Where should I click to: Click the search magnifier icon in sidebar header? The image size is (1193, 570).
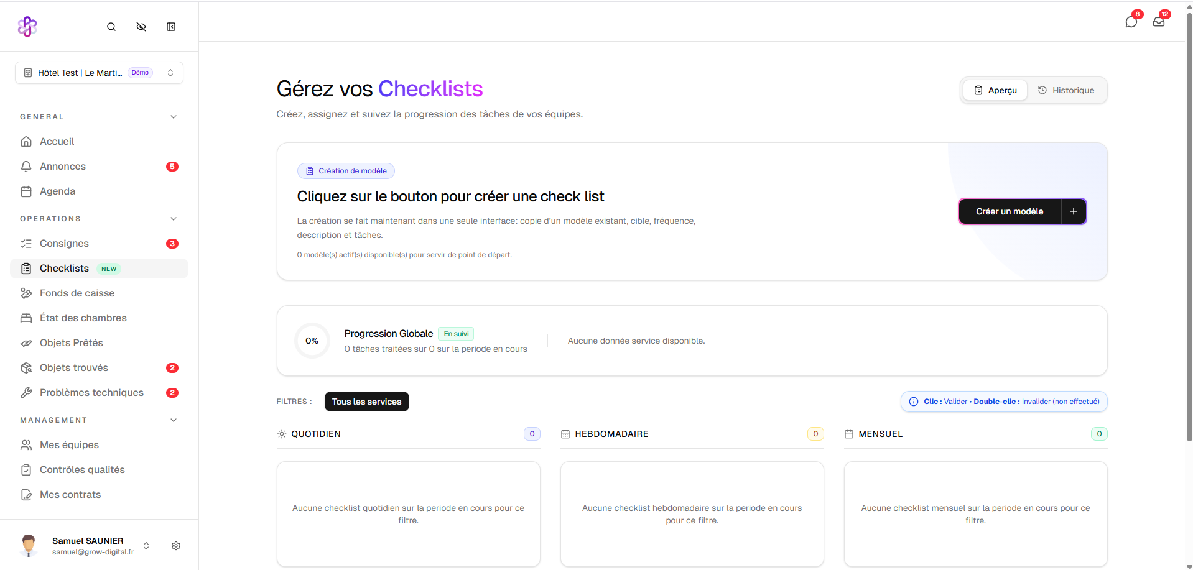(x=111, y=27)
